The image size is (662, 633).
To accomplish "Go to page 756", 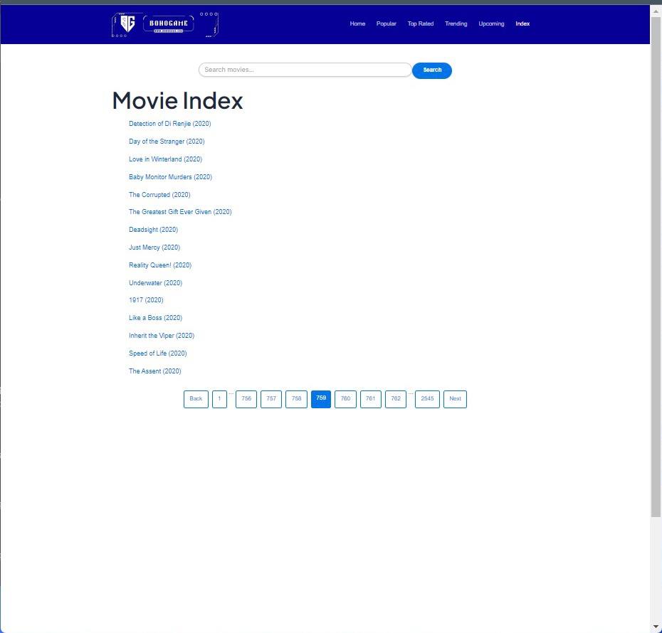I will tap(246, 399).
